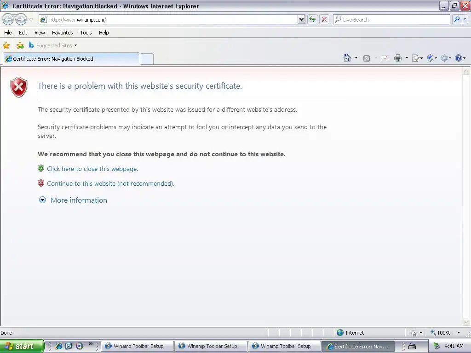This screenshot has height=353, width=471.
Task: Expand the Quick Launch overflow chevron
Action: (91, 344)
